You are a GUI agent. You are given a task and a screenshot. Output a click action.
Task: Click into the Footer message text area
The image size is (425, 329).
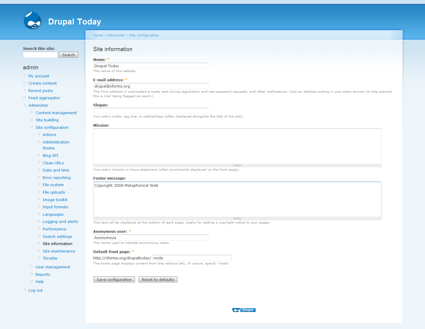(x=237, y=199)
